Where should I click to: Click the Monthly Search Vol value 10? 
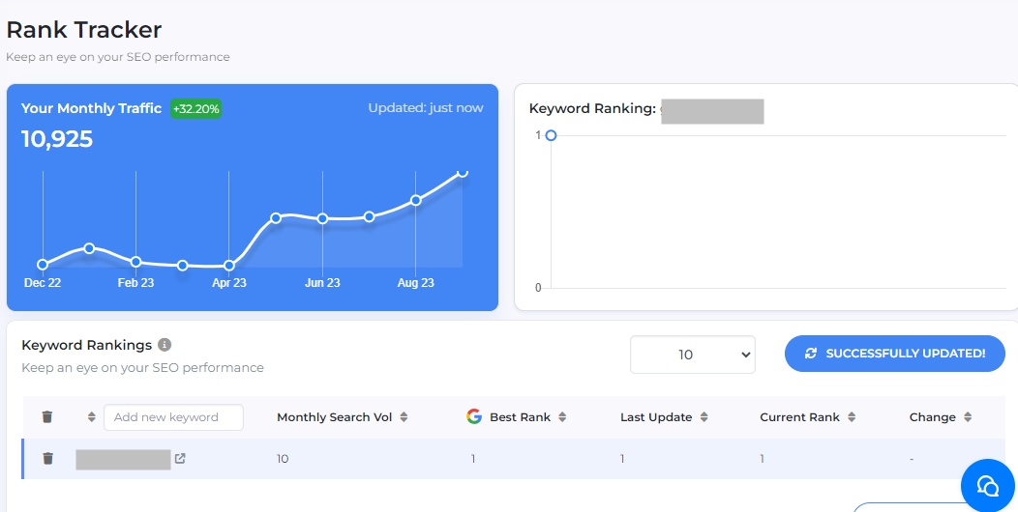[283, 459]
